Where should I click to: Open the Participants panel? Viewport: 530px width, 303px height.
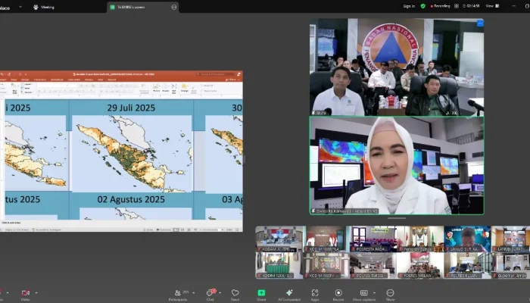[178, 295]
